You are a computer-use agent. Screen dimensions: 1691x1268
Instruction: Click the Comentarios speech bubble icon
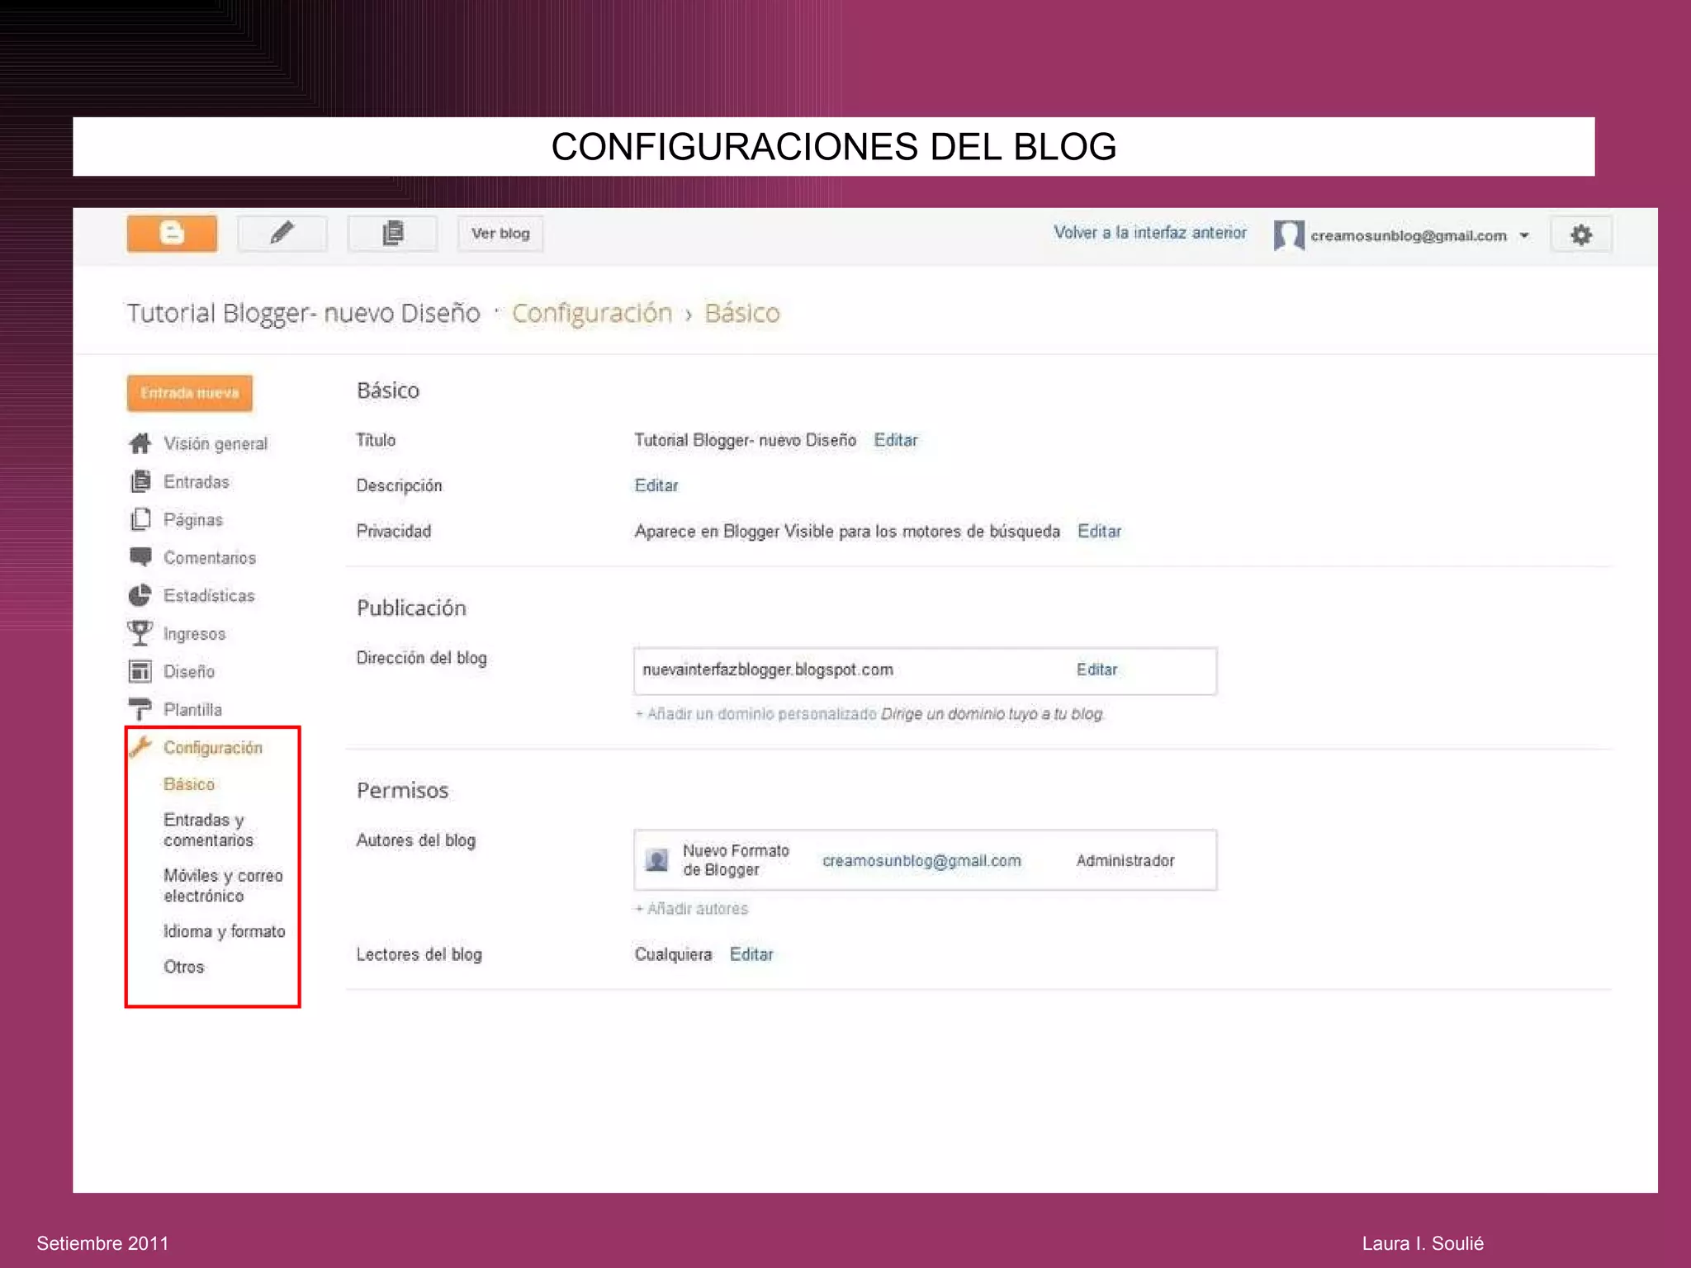140,557
